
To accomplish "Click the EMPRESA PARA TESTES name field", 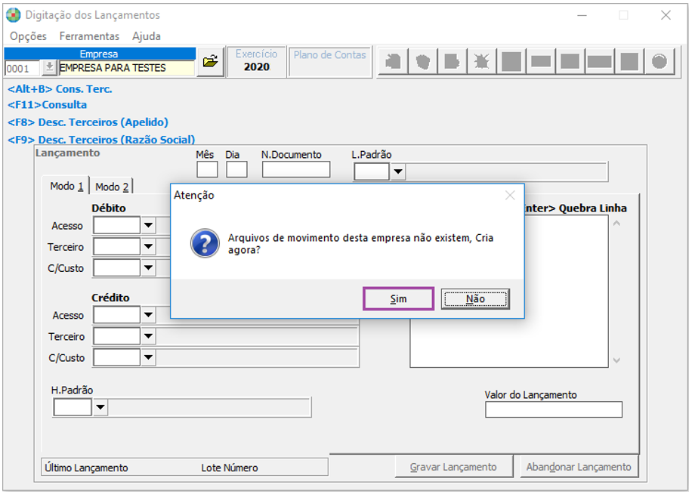I will (127, 68).
